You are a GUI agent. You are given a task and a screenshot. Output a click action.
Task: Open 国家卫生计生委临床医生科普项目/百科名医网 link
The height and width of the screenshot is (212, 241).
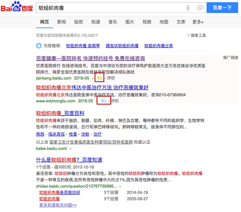91,142
